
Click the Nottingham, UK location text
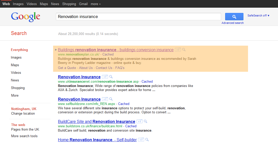(24, 109)
